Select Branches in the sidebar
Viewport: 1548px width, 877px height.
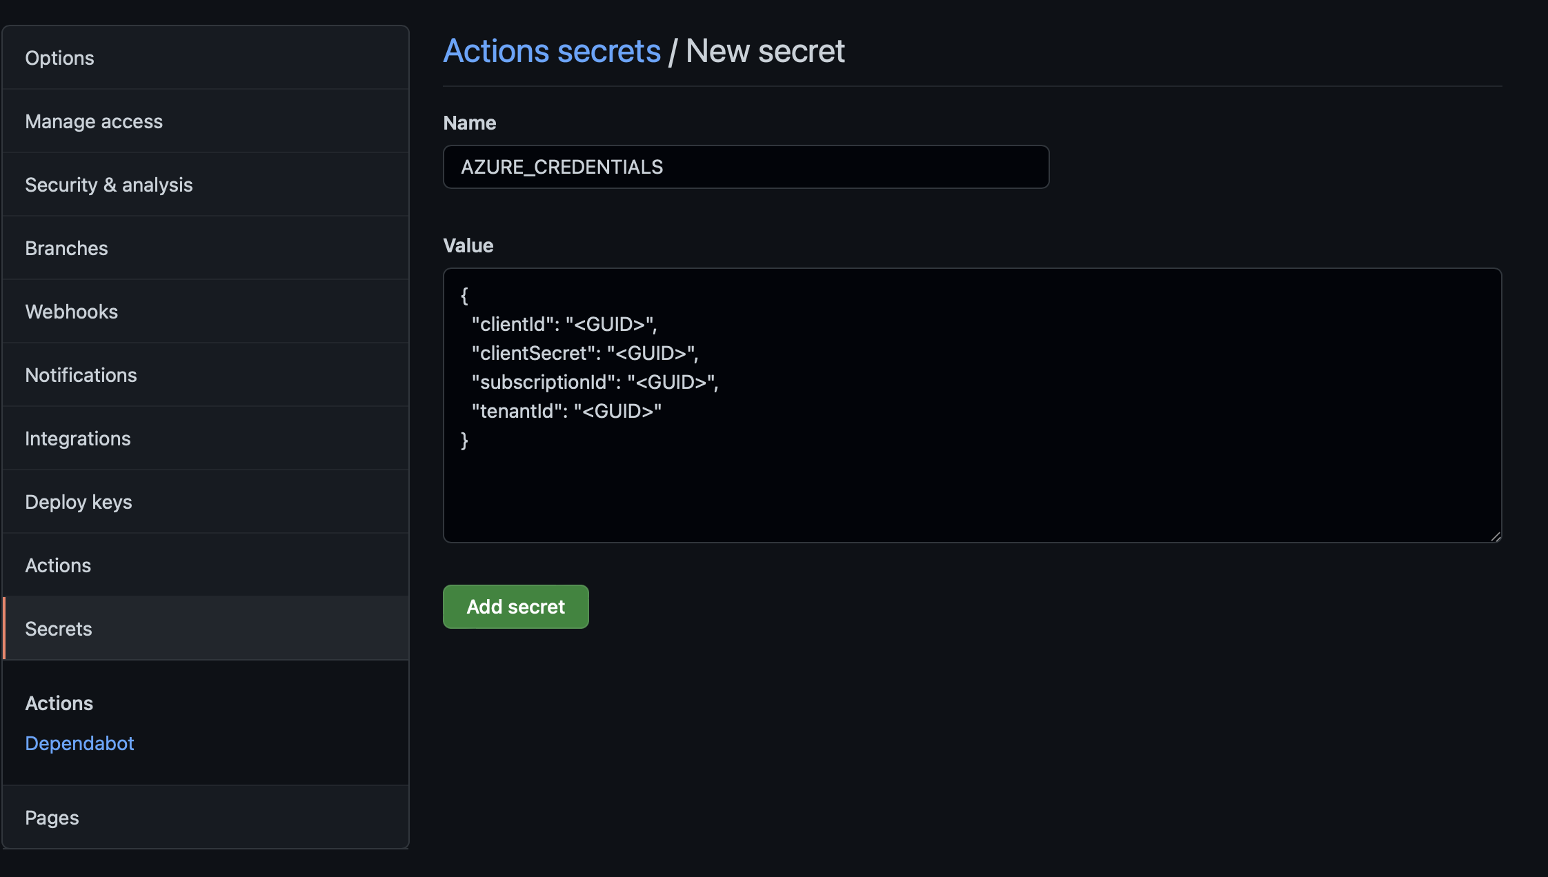[x=66, y=248]
